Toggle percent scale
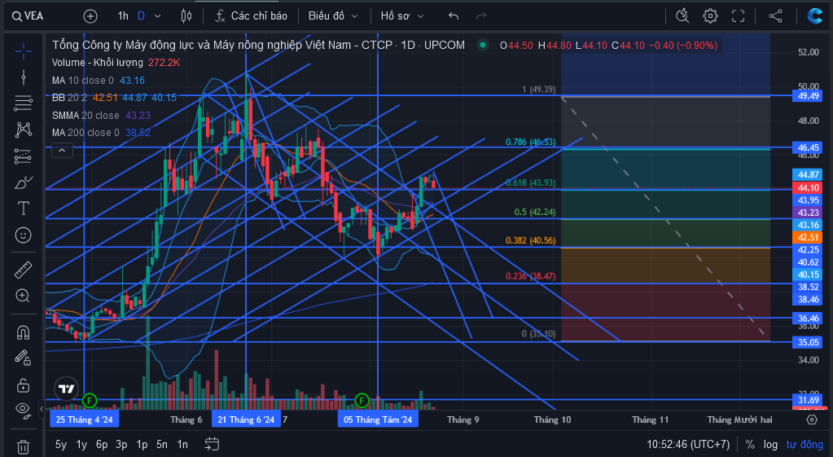Screen dimensions: 833x457 click(750, 444)
